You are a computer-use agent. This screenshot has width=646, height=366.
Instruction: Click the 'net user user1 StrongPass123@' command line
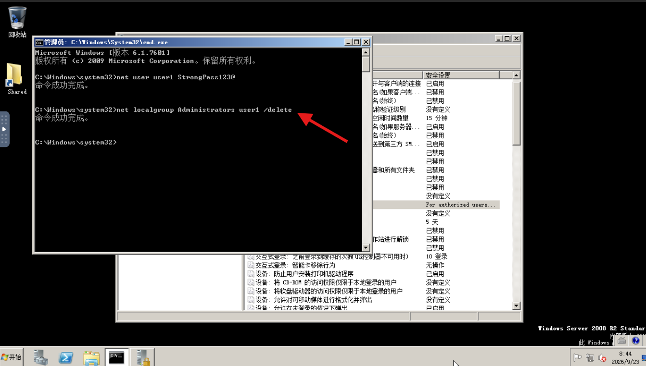[x=176, y=77]
